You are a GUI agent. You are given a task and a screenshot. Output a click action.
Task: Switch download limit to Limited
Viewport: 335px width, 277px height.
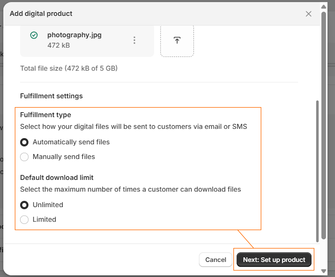pyautogui.click(x=24, y=220)
